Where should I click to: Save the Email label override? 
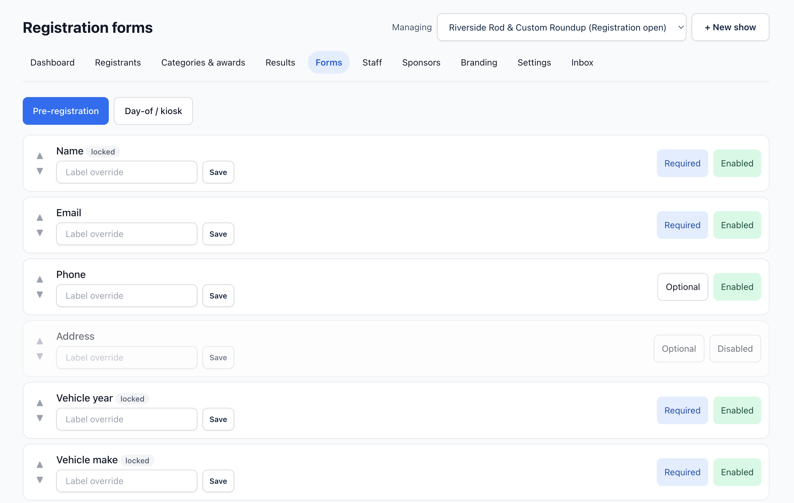[218, 234]
